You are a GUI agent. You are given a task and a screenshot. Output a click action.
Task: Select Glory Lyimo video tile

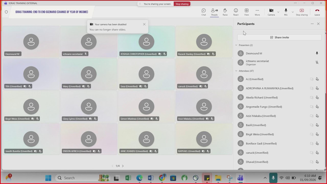click(89, 107)
